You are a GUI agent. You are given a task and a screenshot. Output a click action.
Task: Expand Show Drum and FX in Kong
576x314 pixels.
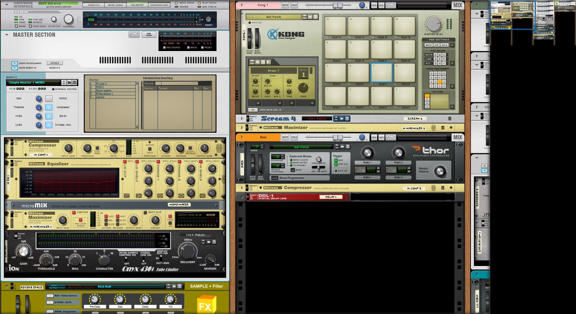coord(253,110)
